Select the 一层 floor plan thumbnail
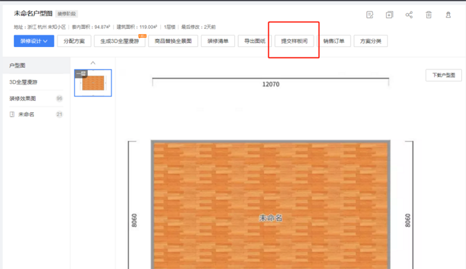This screenshot has width=466, height=269. coord(93,83)
